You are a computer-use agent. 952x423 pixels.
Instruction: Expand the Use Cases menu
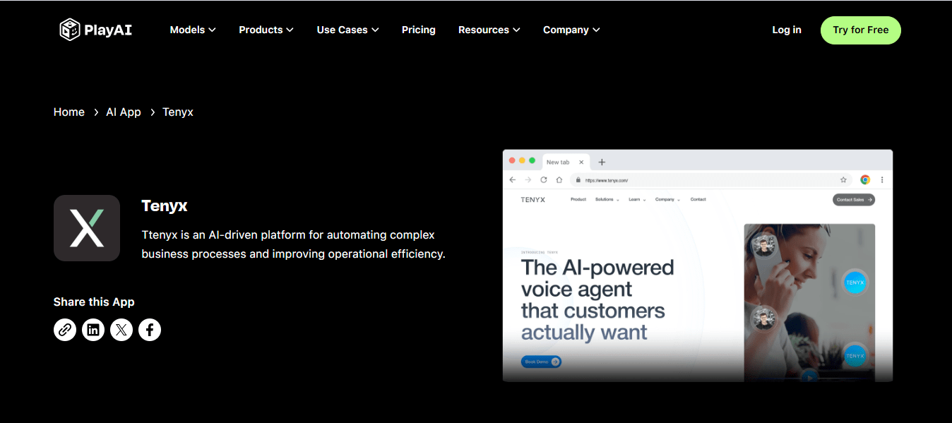348,30
